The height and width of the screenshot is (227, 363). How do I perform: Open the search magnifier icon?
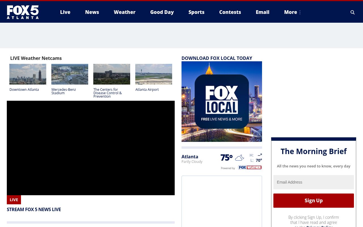353,12
